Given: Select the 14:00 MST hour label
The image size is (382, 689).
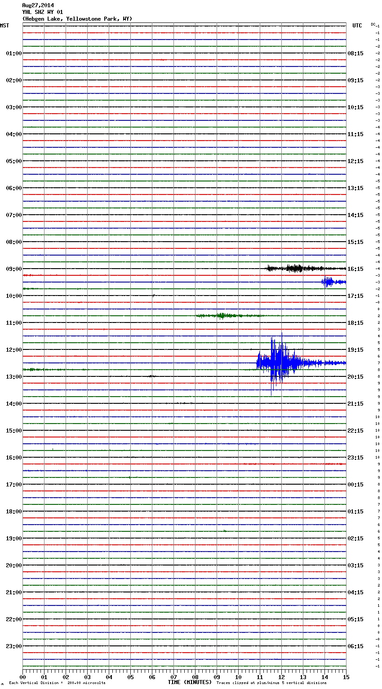Looking at the screenshot, I should pyautogui.click(x=14, y=404).
